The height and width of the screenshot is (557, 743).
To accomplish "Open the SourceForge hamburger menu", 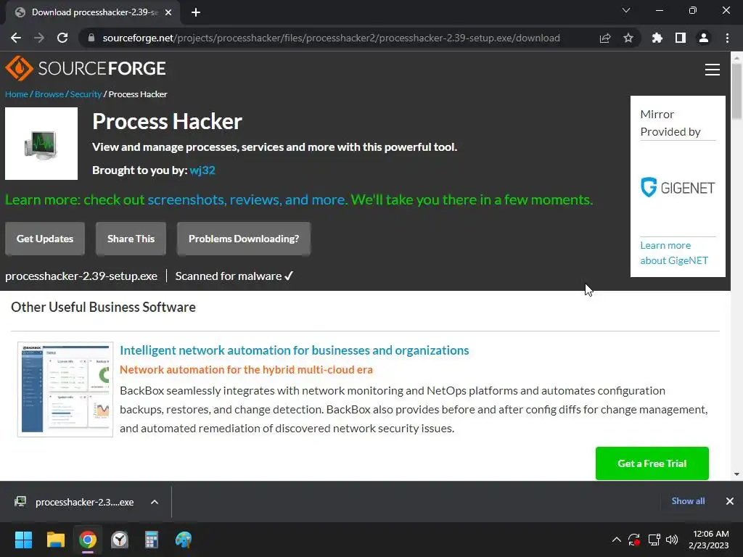I will click(x=712, y=69).
